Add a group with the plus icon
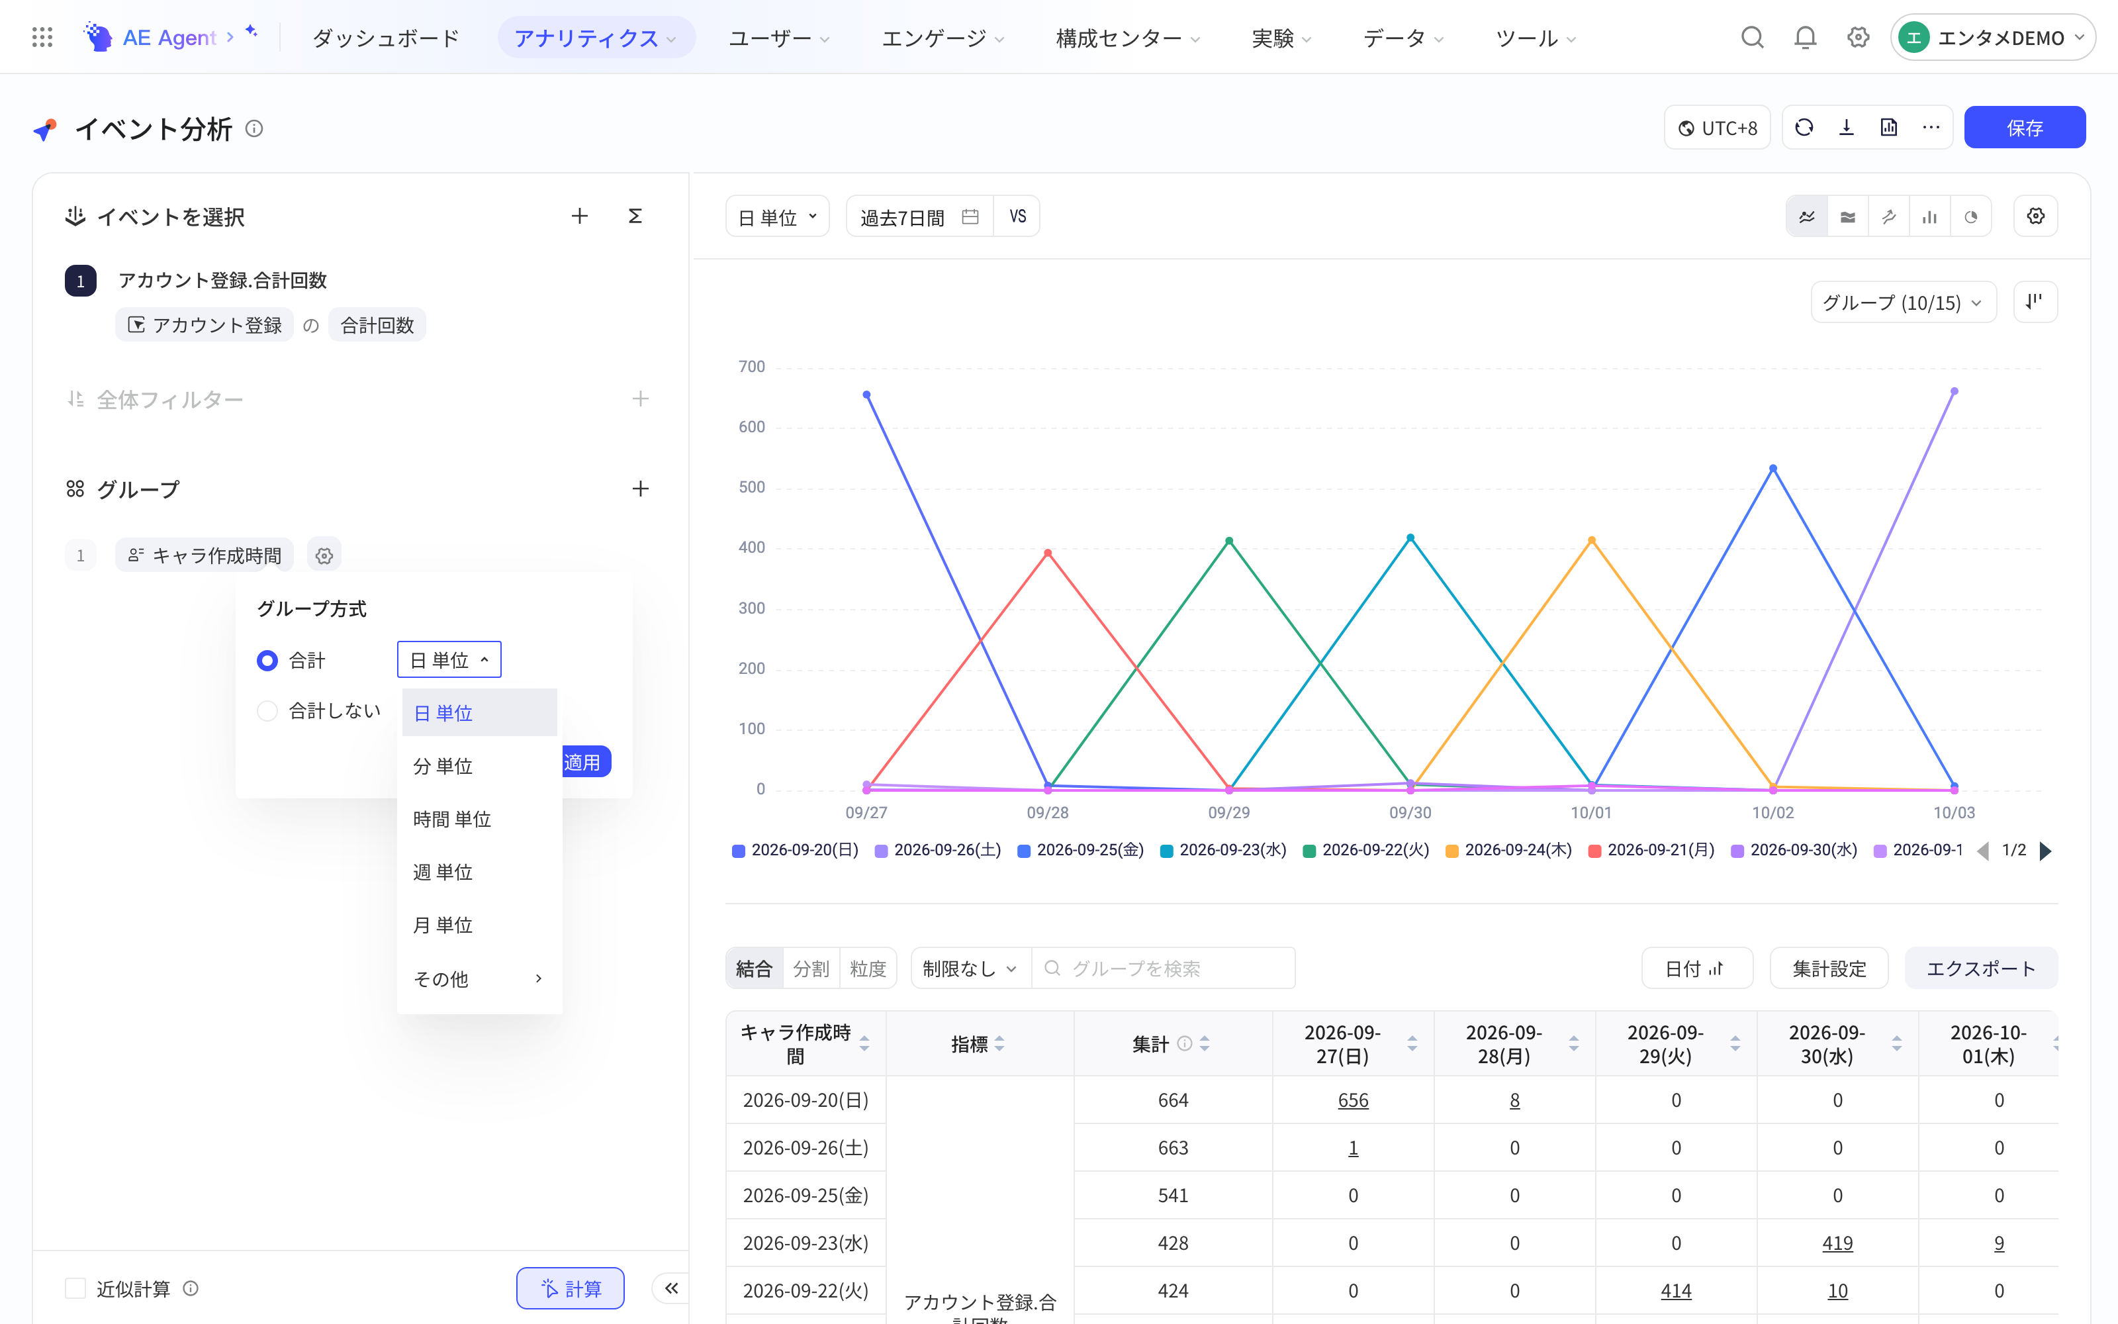The width and height of the screenshot is (2118, 1324). tap(641, 489)
